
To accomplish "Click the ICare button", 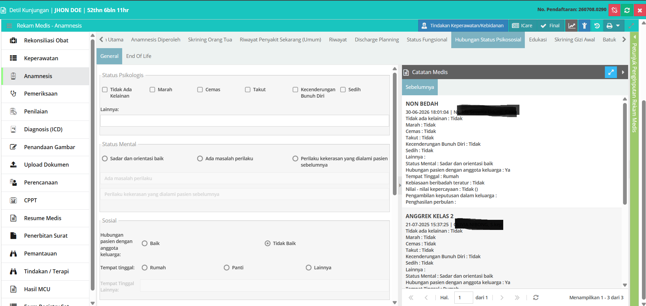I will (522, 26).
